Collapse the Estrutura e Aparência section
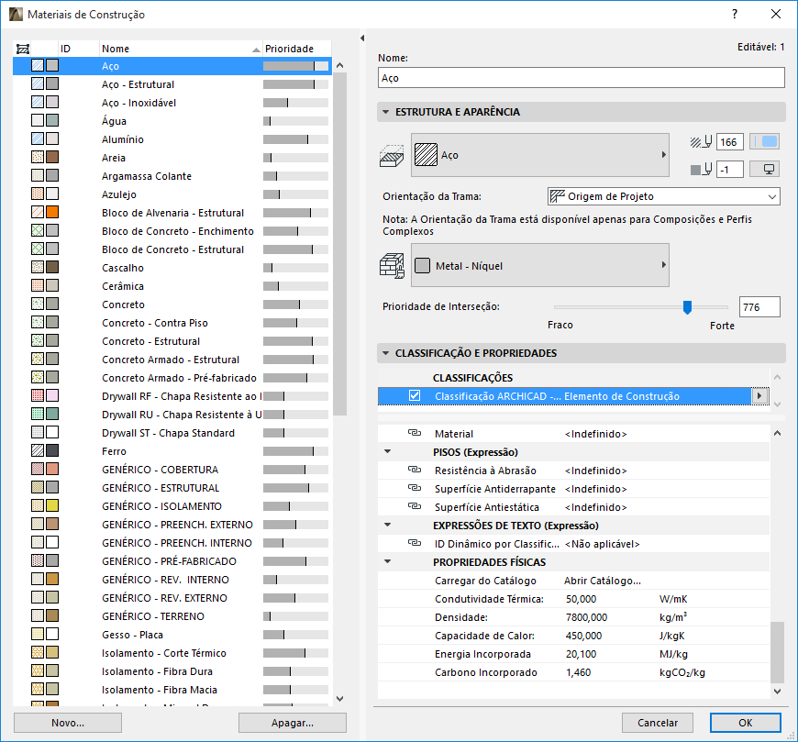The width and height of the screenshot is (798, 742). coord(386,112)
